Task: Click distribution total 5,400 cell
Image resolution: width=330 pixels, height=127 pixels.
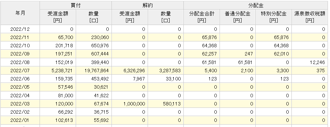Action: click(202, 71)
